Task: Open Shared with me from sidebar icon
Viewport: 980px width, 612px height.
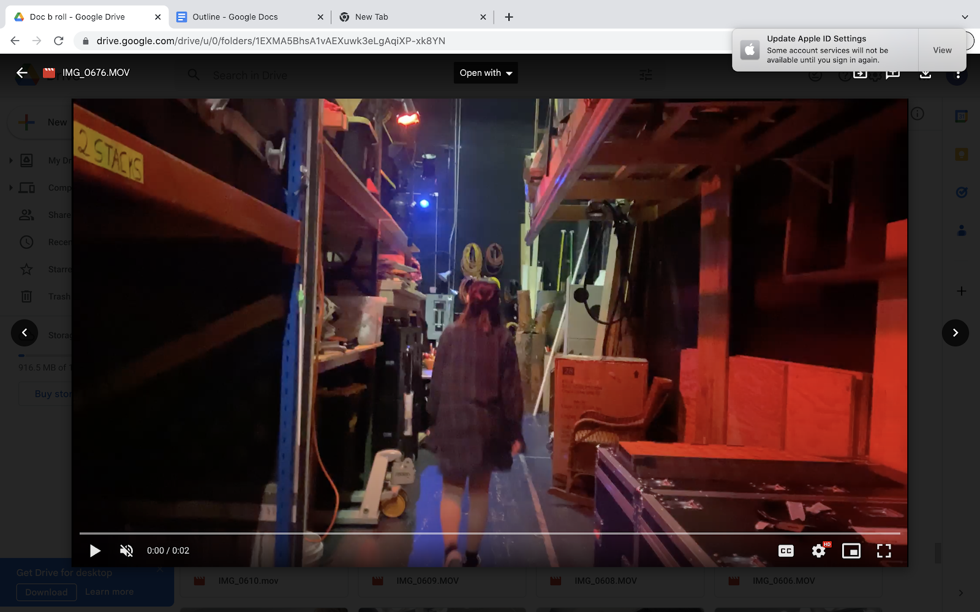Action: click(x=26, y=215)
